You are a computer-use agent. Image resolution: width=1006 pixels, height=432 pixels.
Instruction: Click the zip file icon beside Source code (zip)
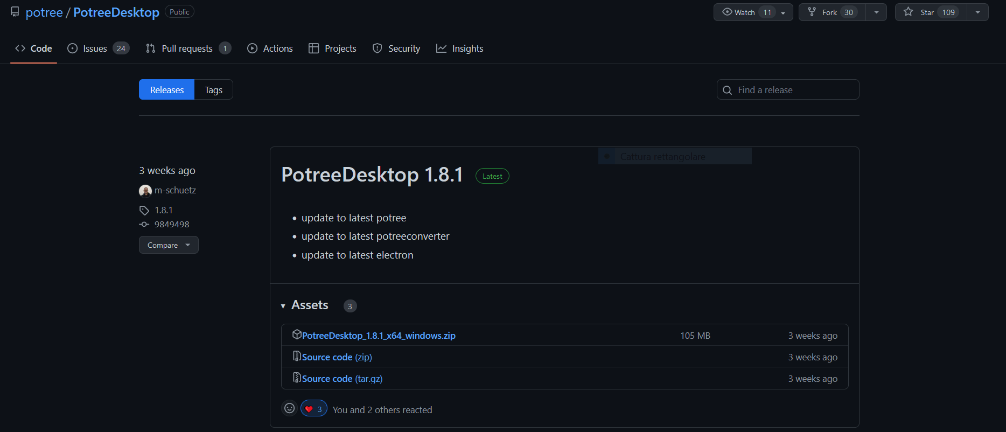297,356
